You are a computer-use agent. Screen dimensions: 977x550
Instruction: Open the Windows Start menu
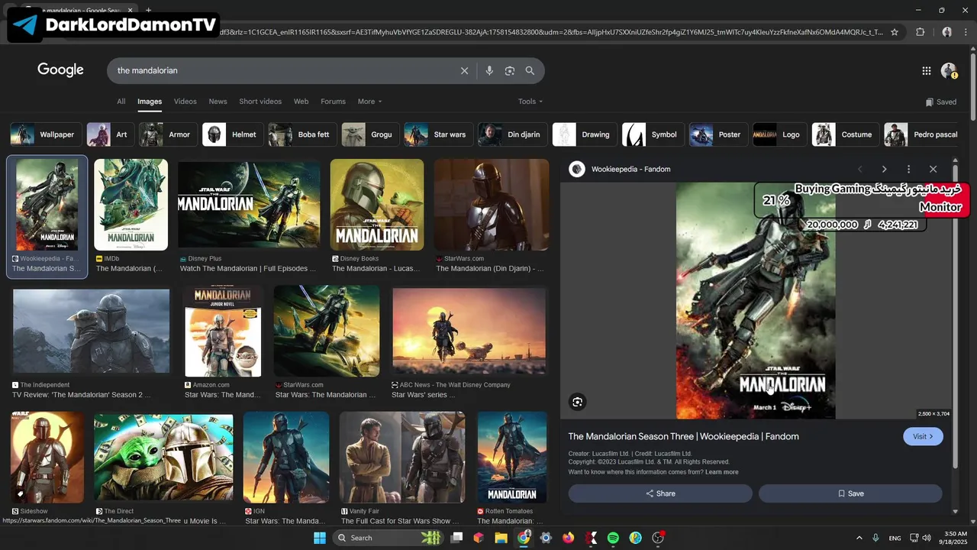tap(320, 538)
